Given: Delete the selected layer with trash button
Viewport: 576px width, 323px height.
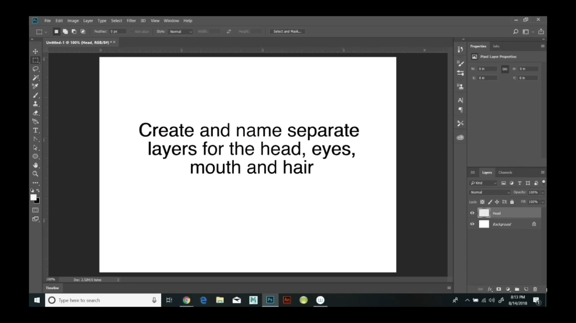Looking at the screenshot, I should click(x=535, y=289).
